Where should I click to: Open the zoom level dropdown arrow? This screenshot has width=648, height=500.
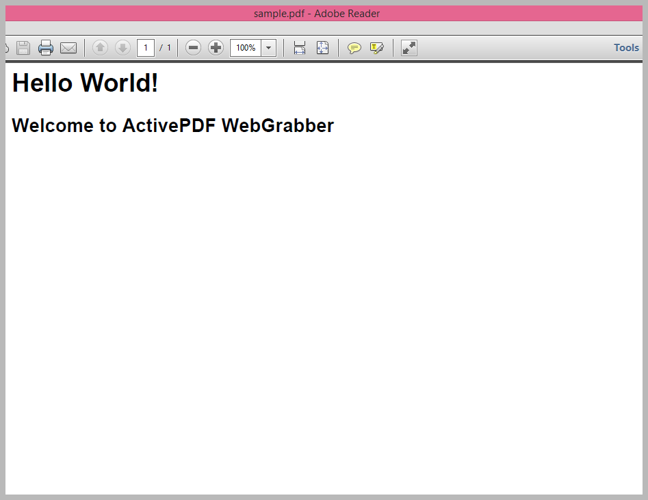269,48
